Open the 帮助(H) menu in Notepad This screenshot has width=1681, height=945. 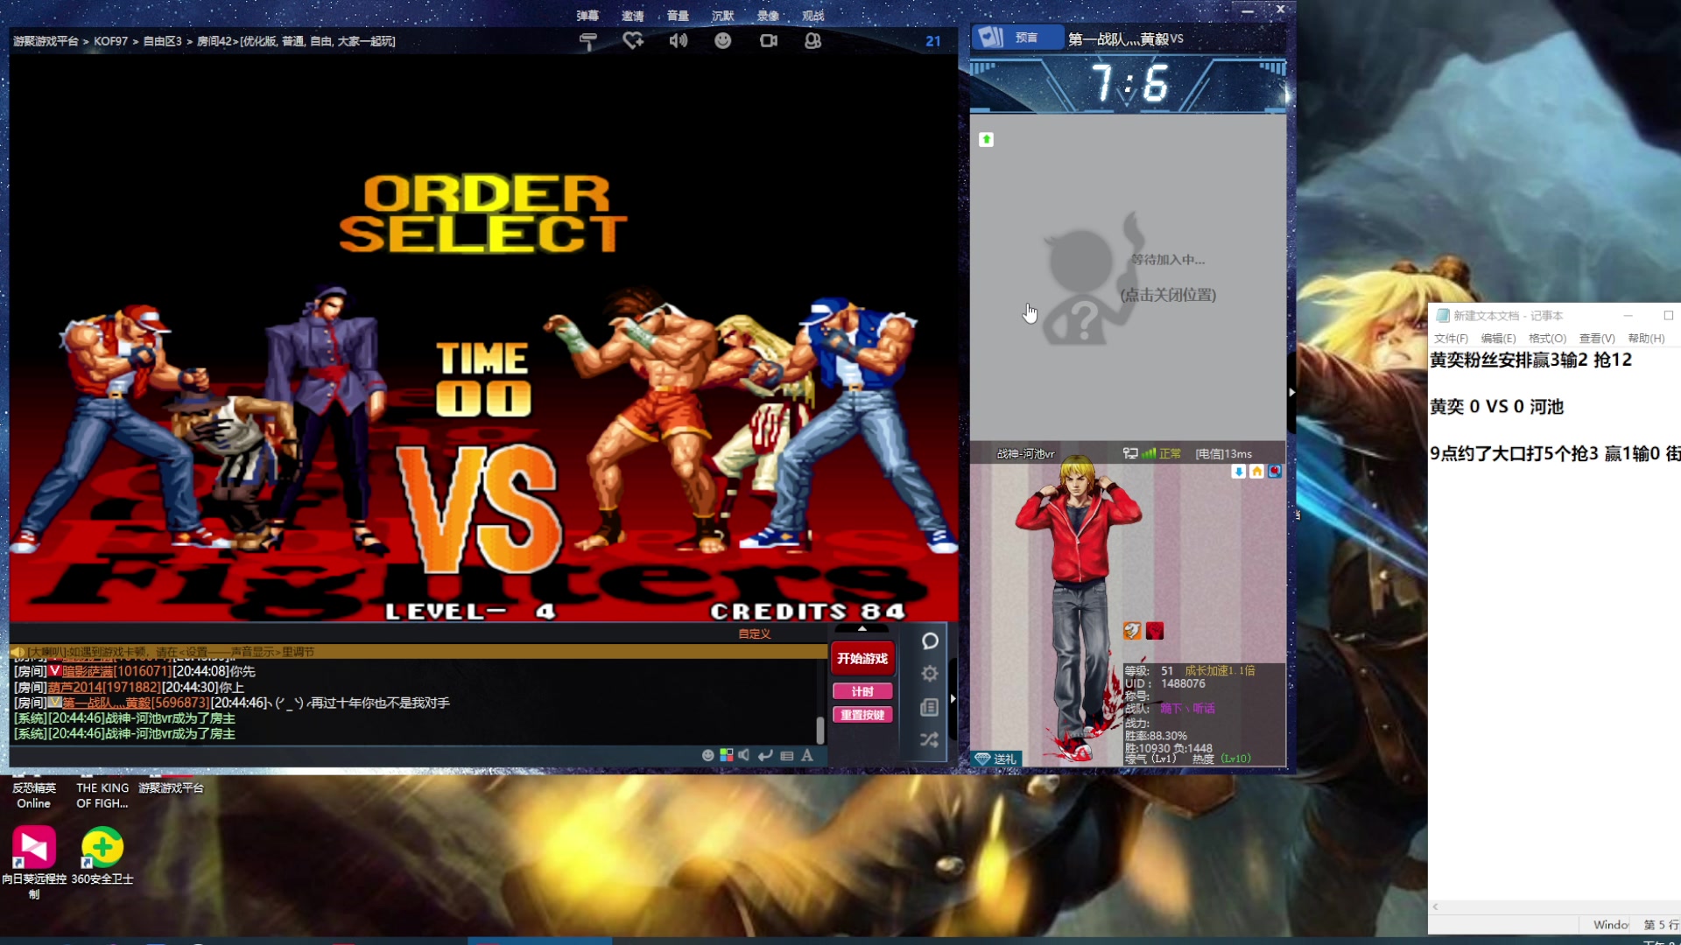(1646, 339)
